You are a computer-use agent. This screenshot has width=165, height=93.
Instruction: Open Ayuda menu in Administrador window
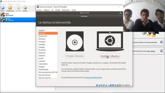tap(18, 4)
